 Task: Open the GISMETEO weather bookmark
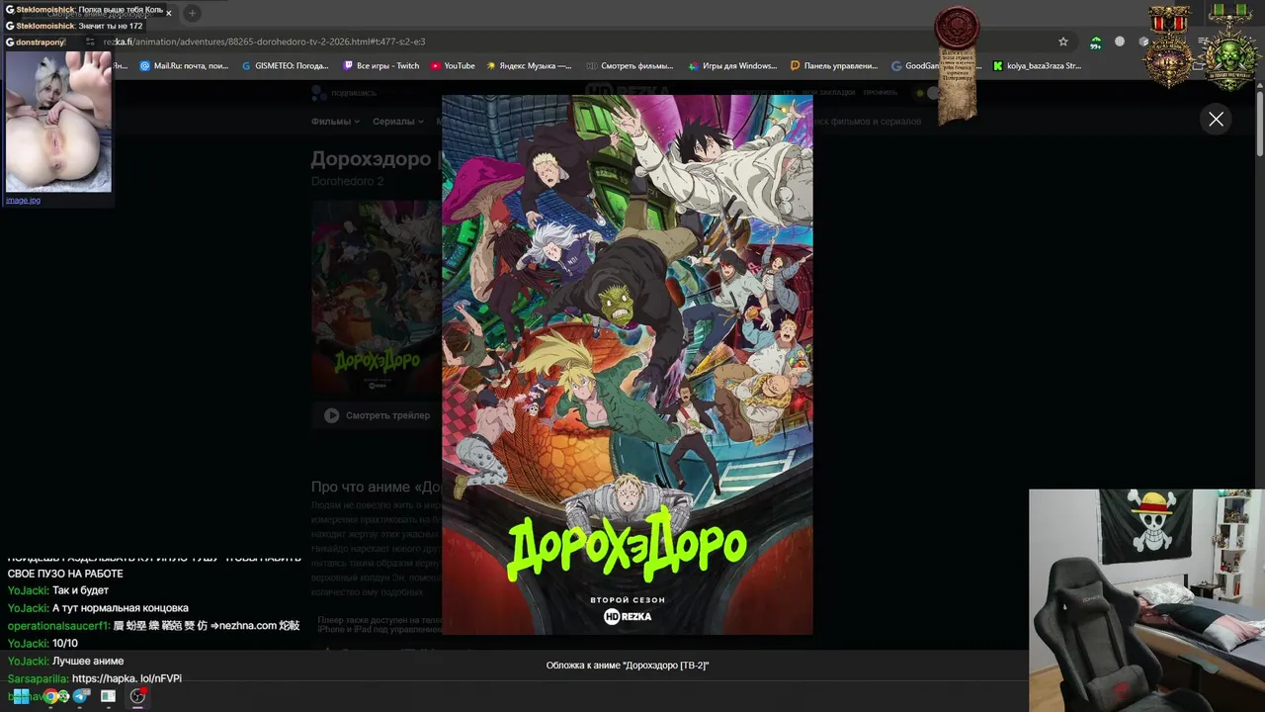pos(285,66)
